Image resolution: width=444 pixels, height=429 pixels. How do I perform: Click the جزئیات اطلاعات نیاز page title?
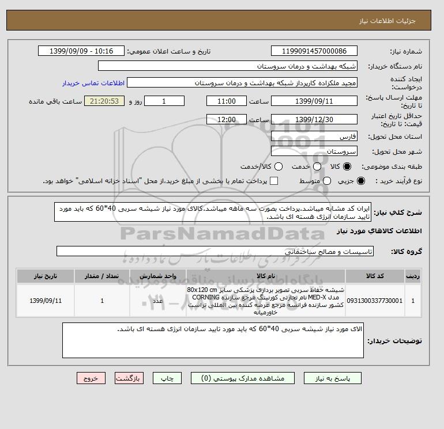(387, 21)
